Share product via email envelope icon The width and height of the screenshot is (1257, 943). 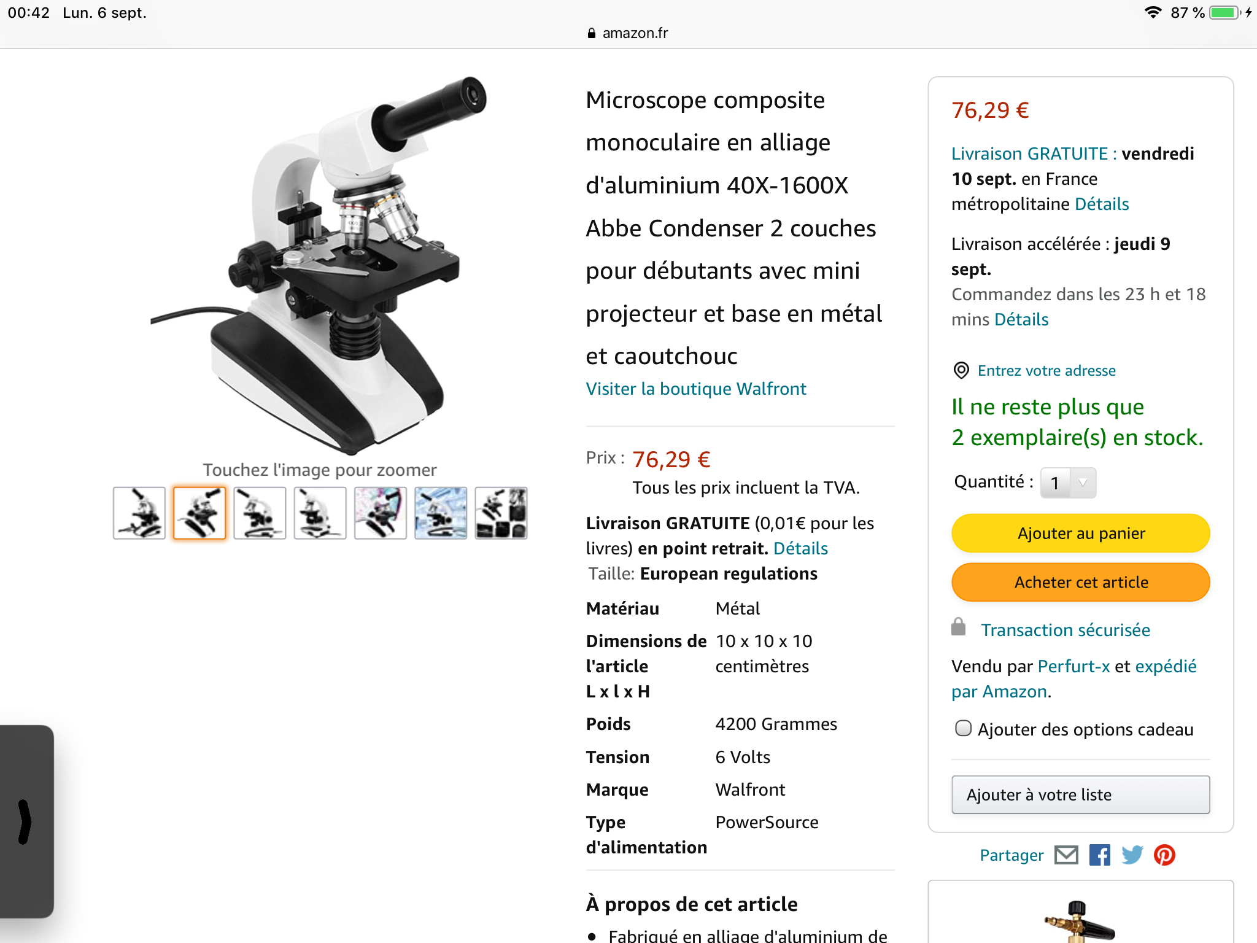(1066, 855)
